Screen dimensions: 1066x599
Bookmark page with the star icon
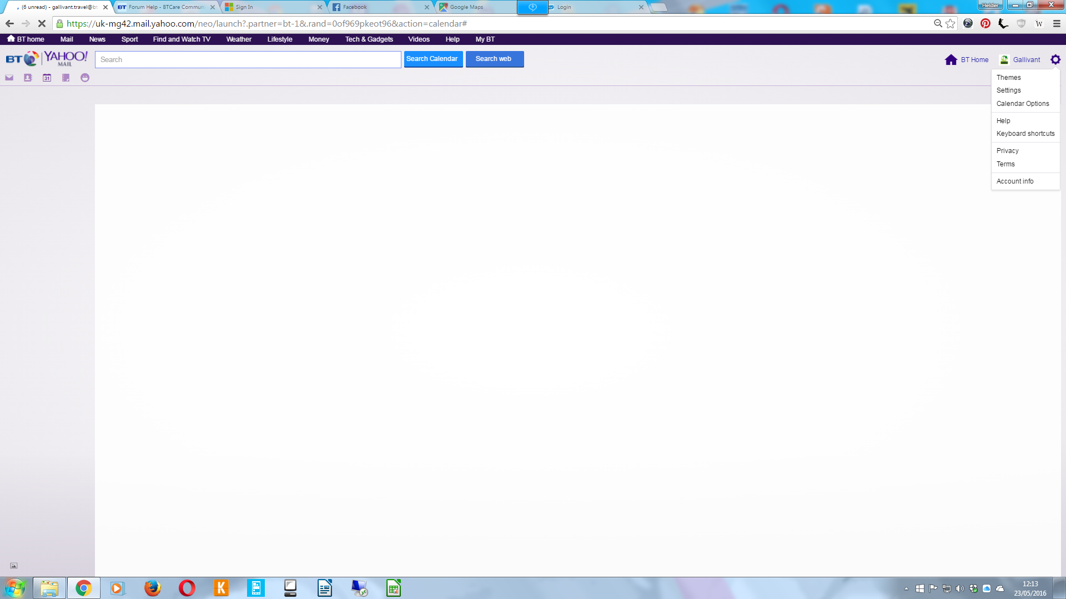coord(951,23)
